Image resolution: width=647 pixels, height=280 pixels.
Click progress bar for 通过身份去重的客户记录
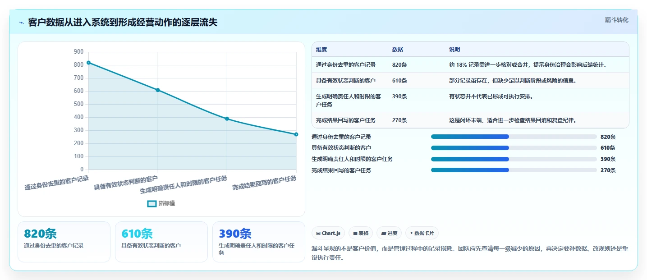514,137
